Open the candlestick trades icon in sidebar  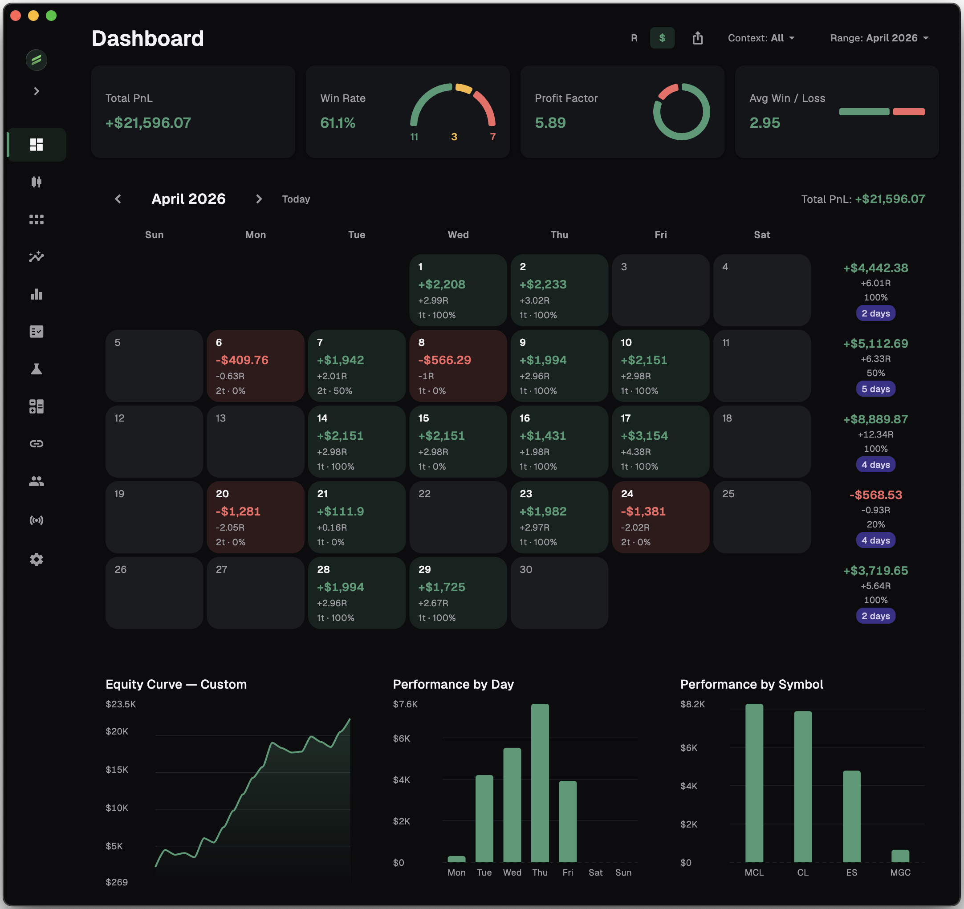click(37, 182)
